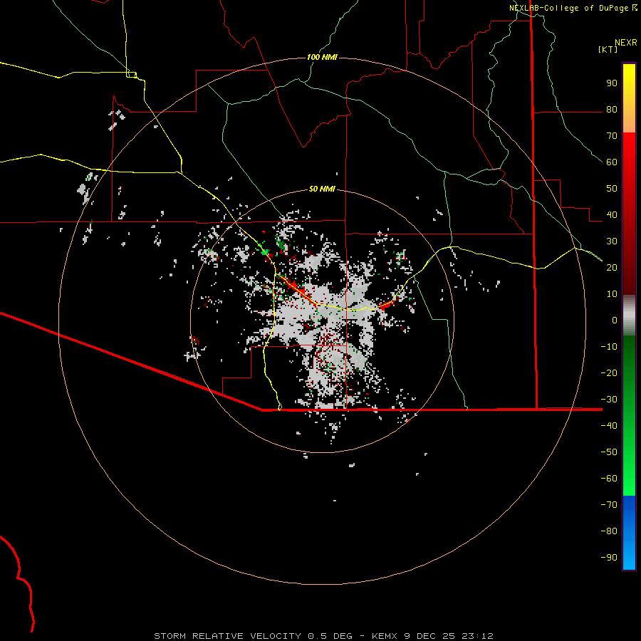Click the -70 value on velocity scale
This screenshot has width=641, height=641.
pos(609,505)
